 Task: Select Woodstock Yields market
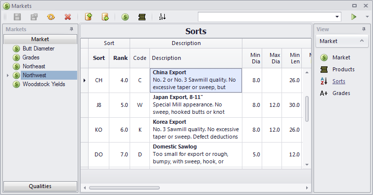(44, 84)
